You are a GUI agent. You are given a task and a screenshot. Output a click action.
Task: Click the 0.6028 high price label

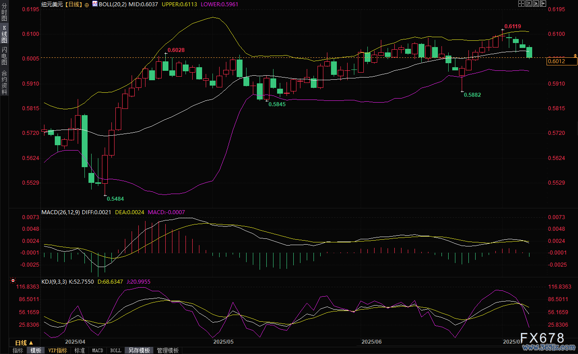176,50
